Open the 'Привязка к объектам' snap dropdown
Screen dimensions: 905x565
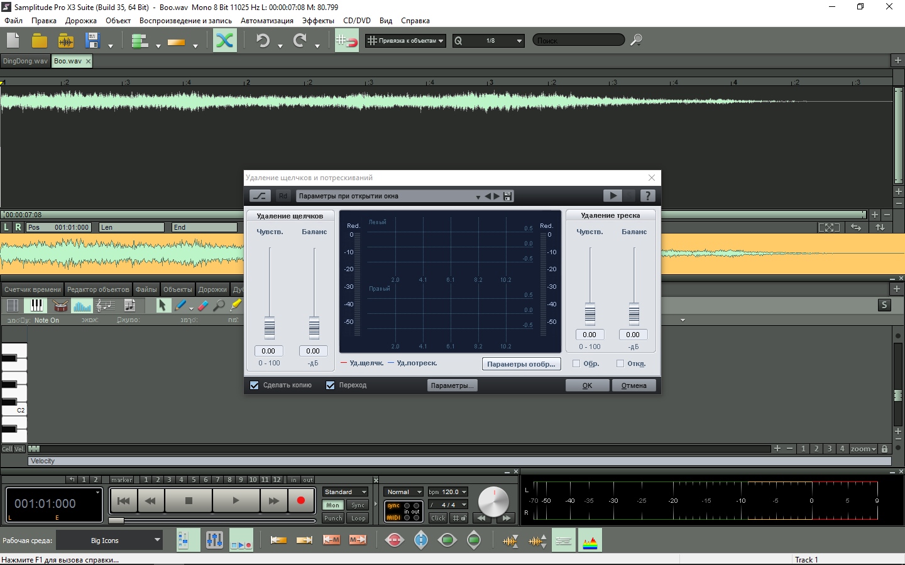[x=406, y=41]
